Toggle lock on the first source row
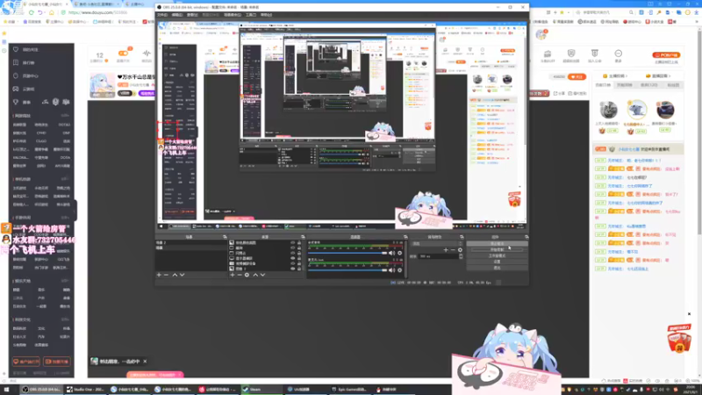Screen dimensions: 702x395 299,243
